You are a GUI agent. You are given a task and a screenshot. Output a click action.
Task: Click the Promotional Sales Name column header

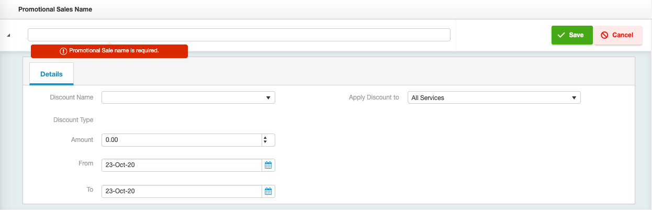pos(55,9)
